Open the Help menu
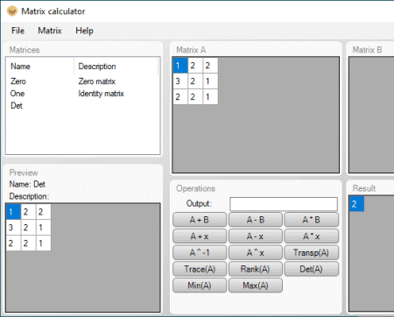Screen dimensions: 394x317 tap(84, 31)
